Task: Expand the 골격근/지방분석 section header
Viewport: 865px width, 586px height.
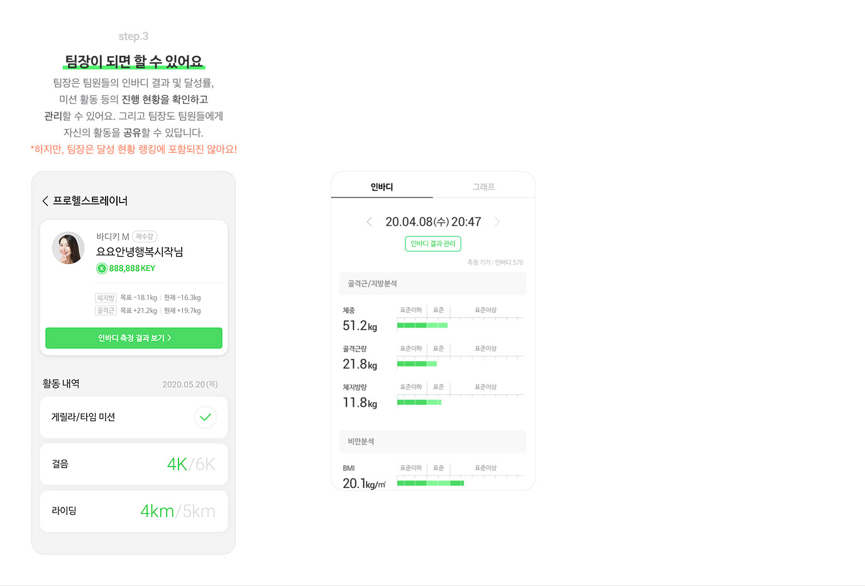Action: 432,284
